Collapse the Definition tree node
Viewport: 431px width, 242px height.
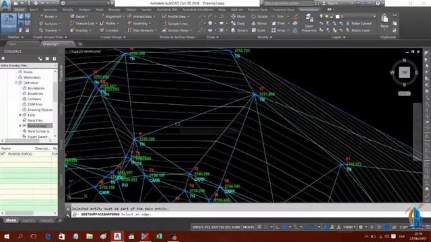click(x=16, y=83)
